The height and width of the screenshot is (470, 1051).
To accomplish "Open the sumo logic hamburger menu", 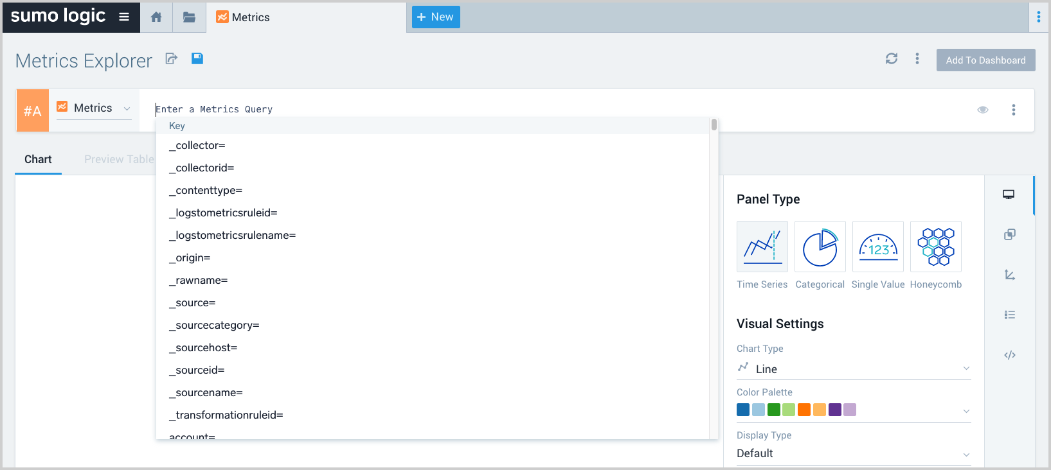I will pos(124,17).
